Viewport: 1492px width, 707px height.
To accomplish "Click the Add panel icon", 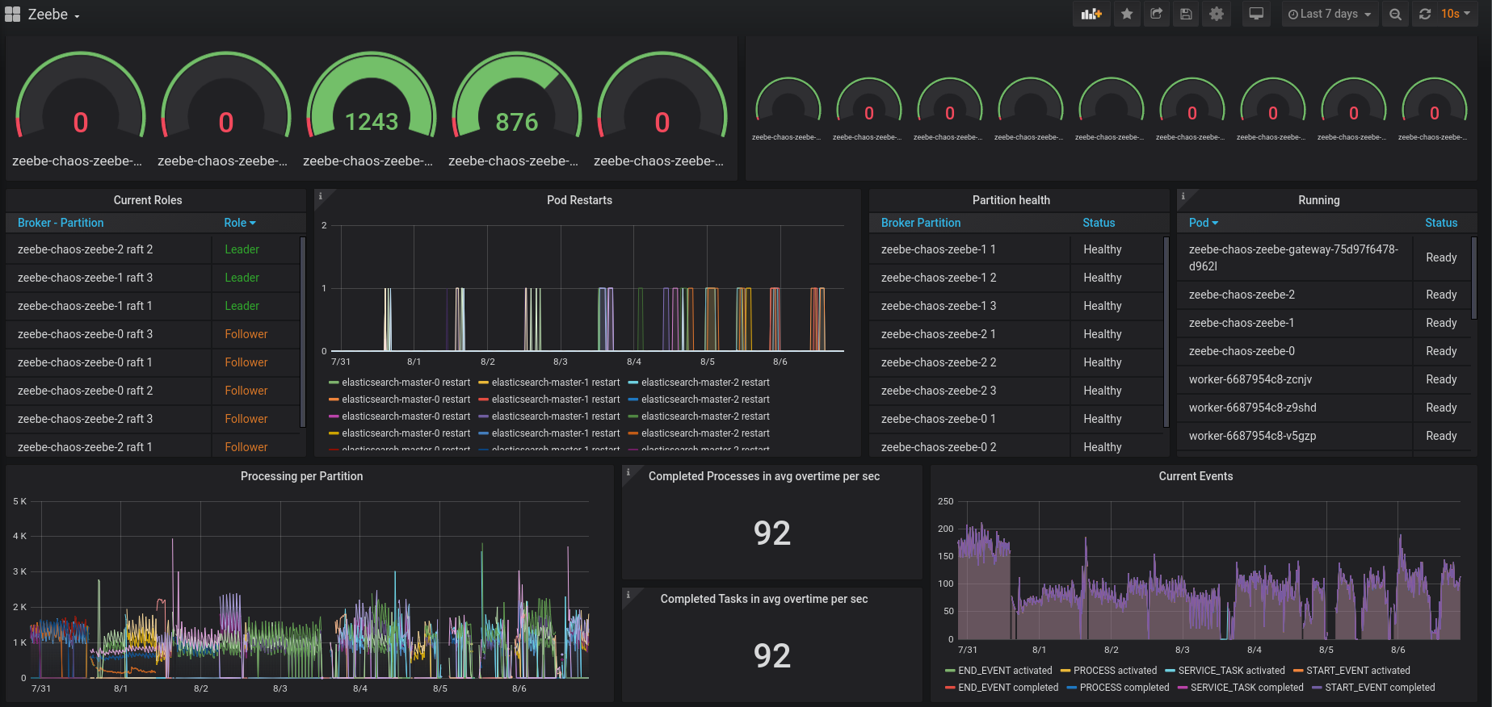I will (x=1091, y=15).
